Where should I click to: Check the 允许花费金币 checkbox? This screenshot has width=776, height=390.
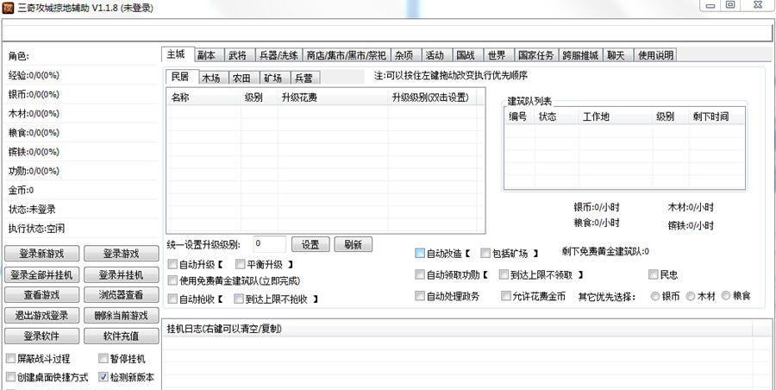506,296
